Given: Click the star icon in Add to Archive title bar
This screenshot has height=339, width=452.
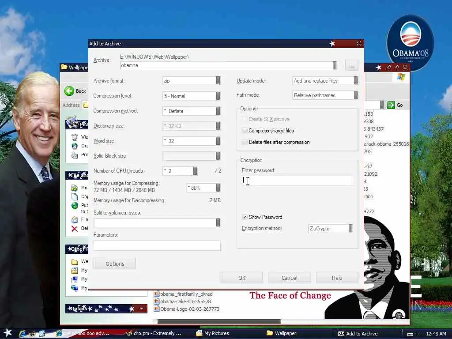Looking at the screenshot, I should (x=332, y=44).
